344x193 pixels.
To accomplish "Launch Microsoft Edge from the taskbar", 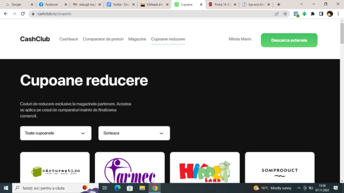I will (117, 188).
